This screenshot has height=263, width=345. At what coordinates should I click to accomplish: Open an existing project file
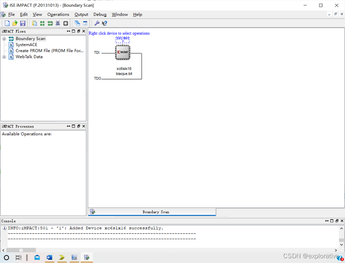[15, 23]
